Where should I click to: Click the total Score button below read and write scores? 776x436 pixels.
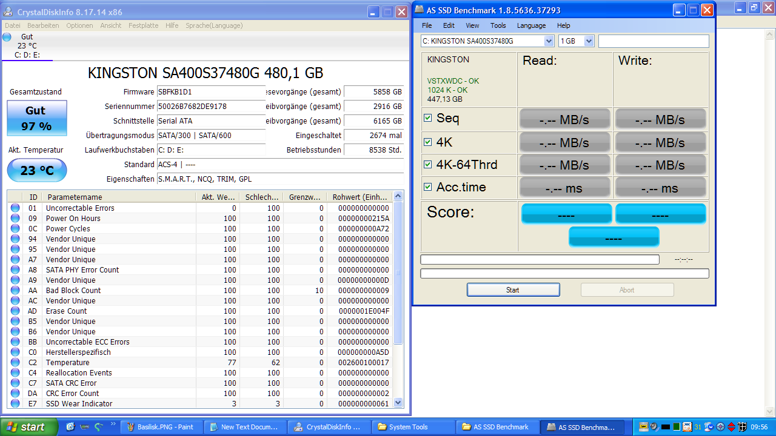[614, 237]
